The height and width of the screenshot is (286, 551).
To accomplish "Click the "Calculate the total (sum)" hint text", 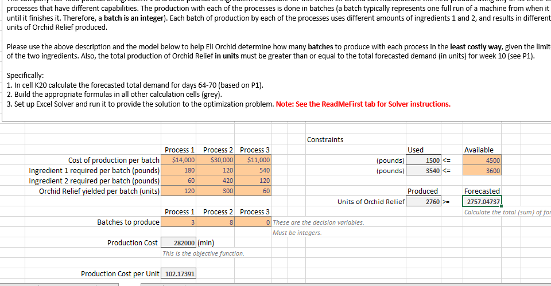I will [x=507, y=212].
